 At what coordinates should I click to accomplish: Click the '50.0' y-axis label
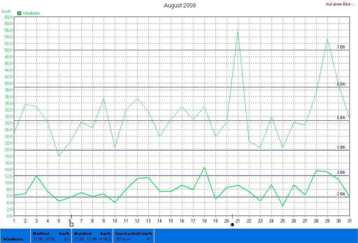pyautogui.click(x=8, y=50)
